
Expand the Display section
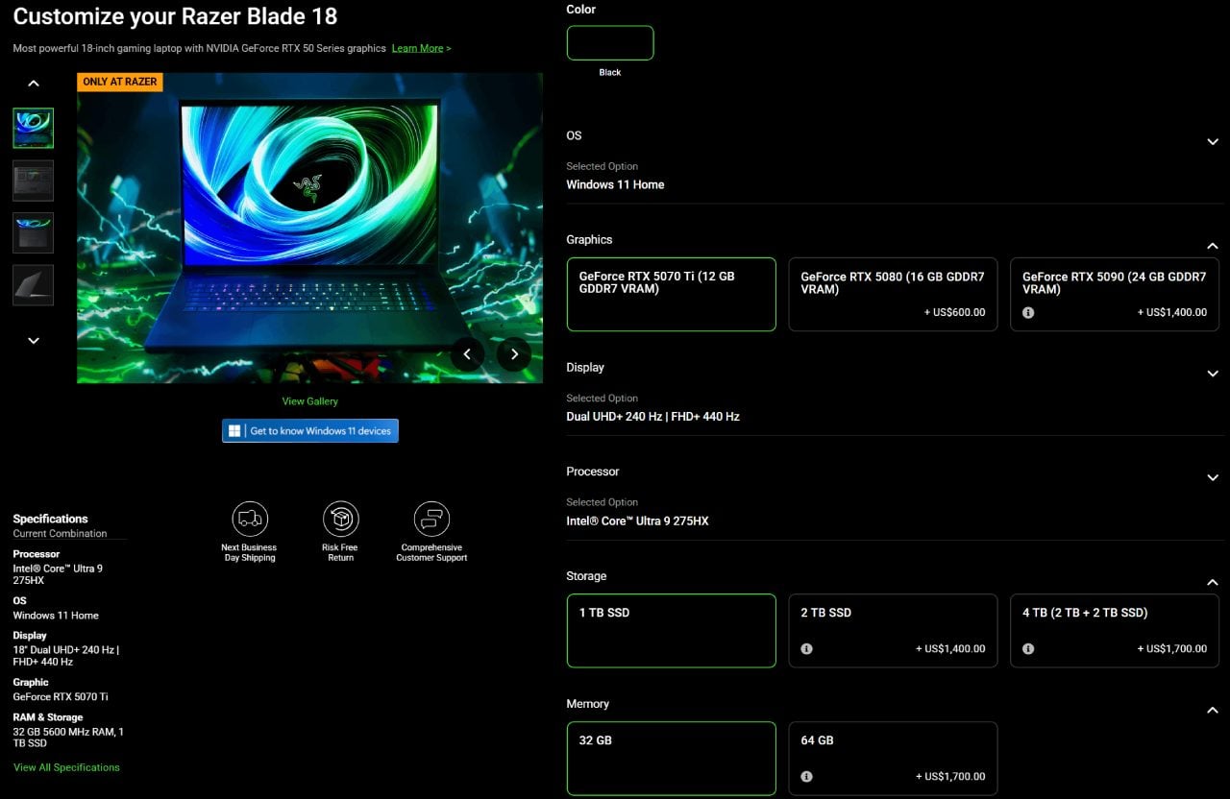coord(1213,373)
